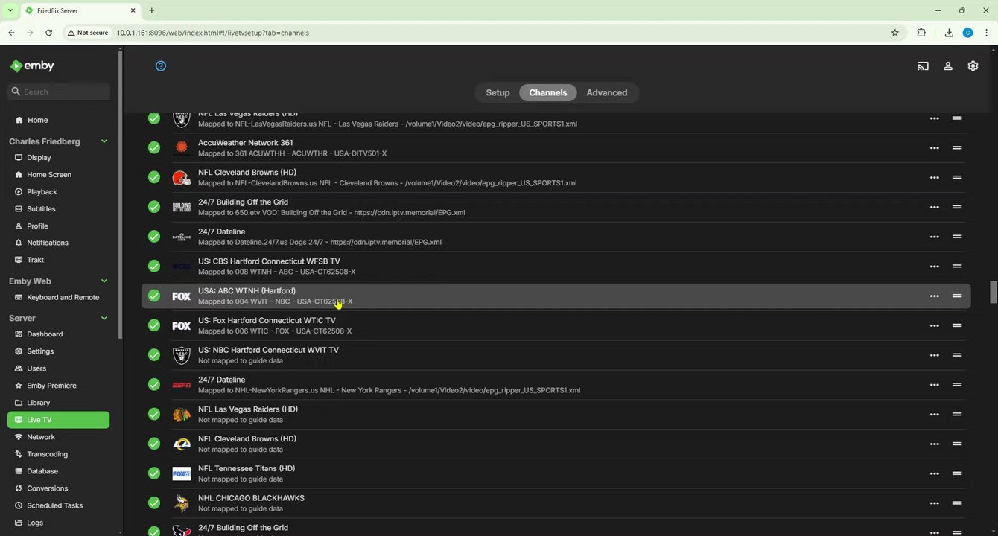Collapse the Charles Friedberg sidebar section
Viewport: 998px width, 536px height.
[104, 141]
